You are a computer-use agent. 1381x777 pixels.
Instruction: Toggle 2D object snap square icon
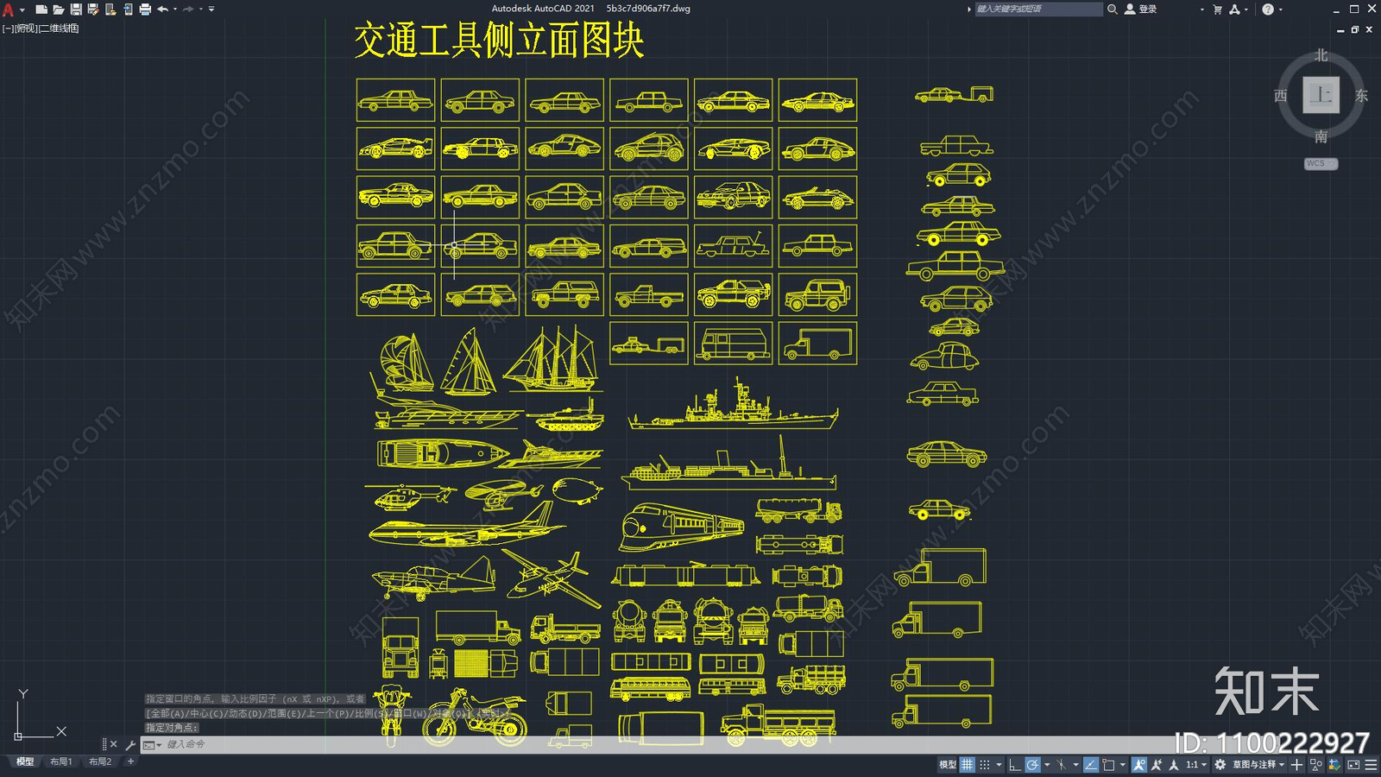tap(1108, 765)
